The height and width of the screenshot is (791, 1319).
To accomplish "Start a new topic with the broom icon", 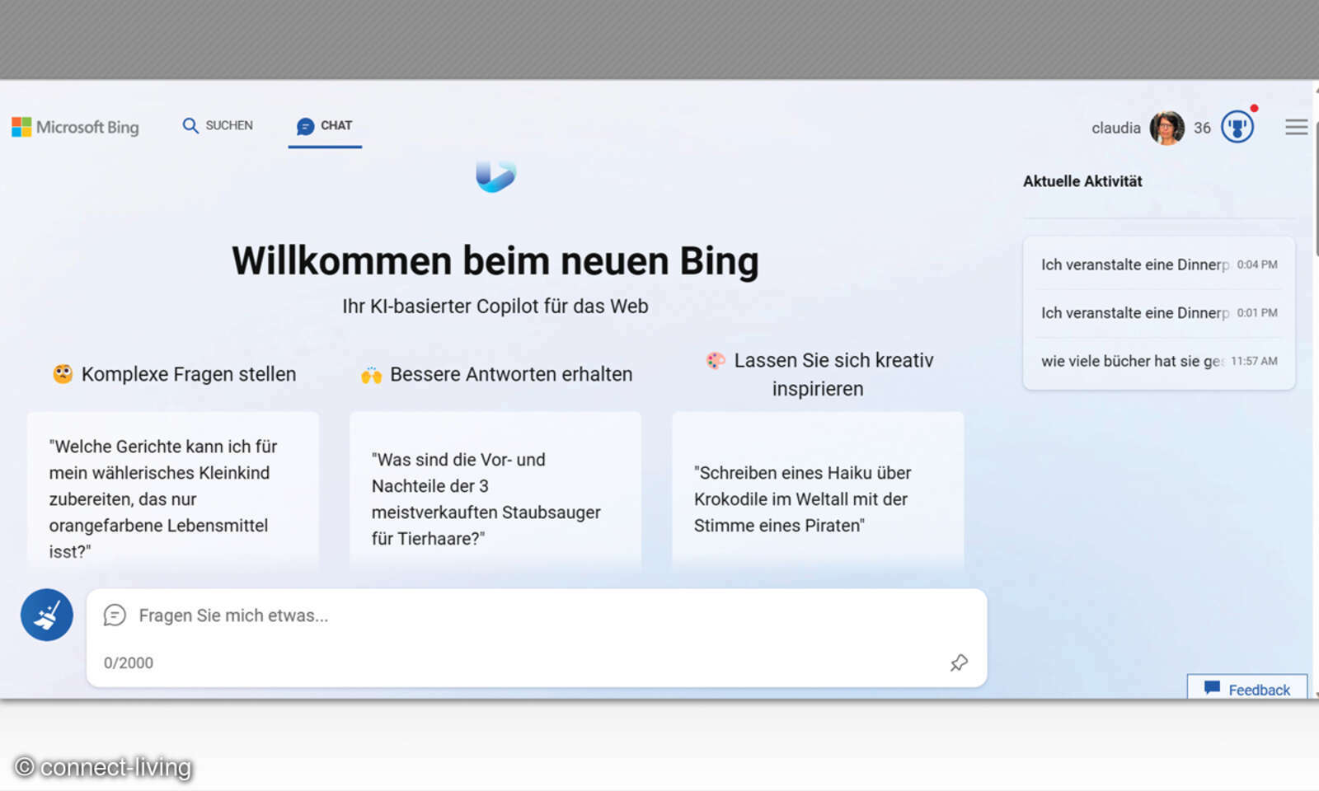I will tap(46, 615).
